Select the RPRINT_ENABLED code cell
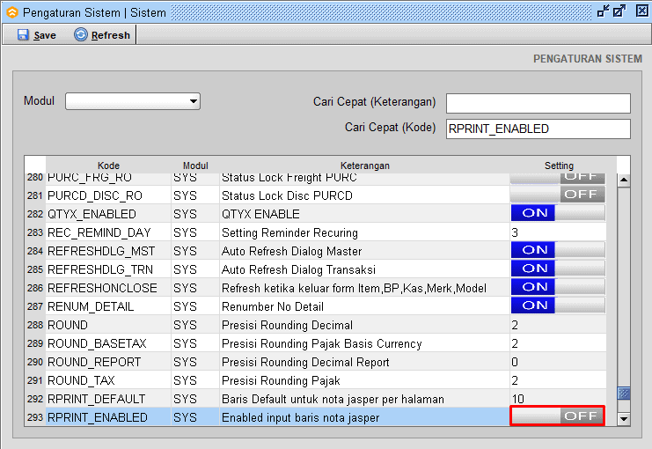652x449 pixels. (x=108, y=417)
